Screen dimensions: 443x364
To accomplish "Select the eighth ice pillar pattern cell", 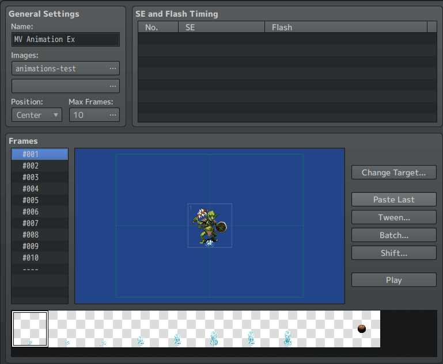I will click(288, 329).
